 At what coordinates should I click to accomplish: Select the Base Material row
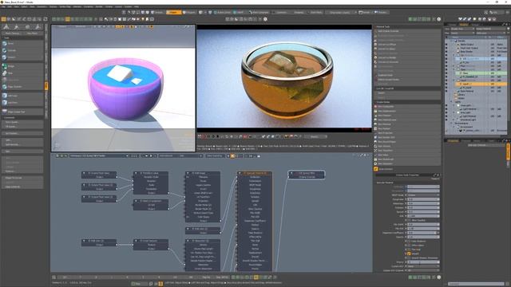coord(476,91)
